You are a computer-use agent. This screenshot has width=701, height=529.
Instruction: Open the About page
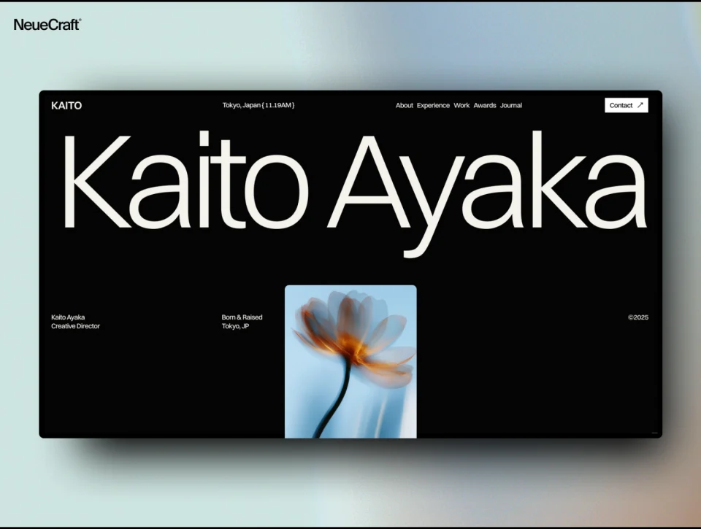405,106
